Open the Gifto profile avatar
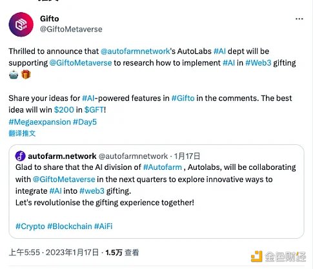Image resolution: width=313 pixels, height=269 pixels. [x=21, y=24]
